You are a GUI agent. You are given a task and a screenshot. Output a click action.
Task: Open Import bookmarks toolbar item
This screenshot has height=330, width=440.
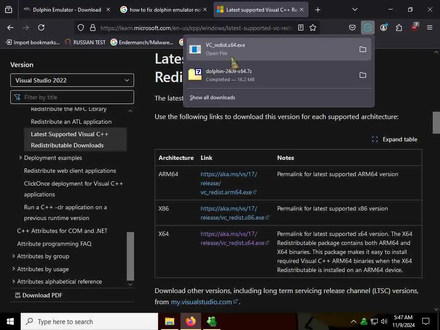click(x=33, y=43)
